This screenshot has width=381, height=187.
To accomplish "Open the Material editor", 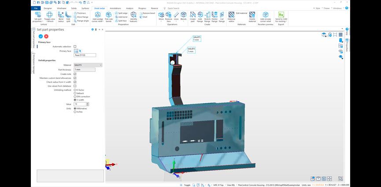I will (231, 17).
